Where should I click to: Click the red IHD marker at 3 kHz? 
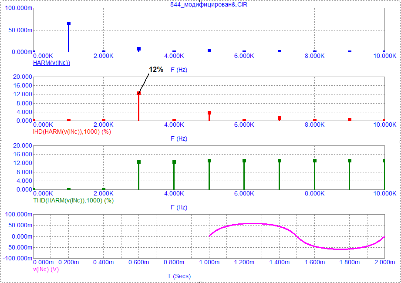coord(139,93)
